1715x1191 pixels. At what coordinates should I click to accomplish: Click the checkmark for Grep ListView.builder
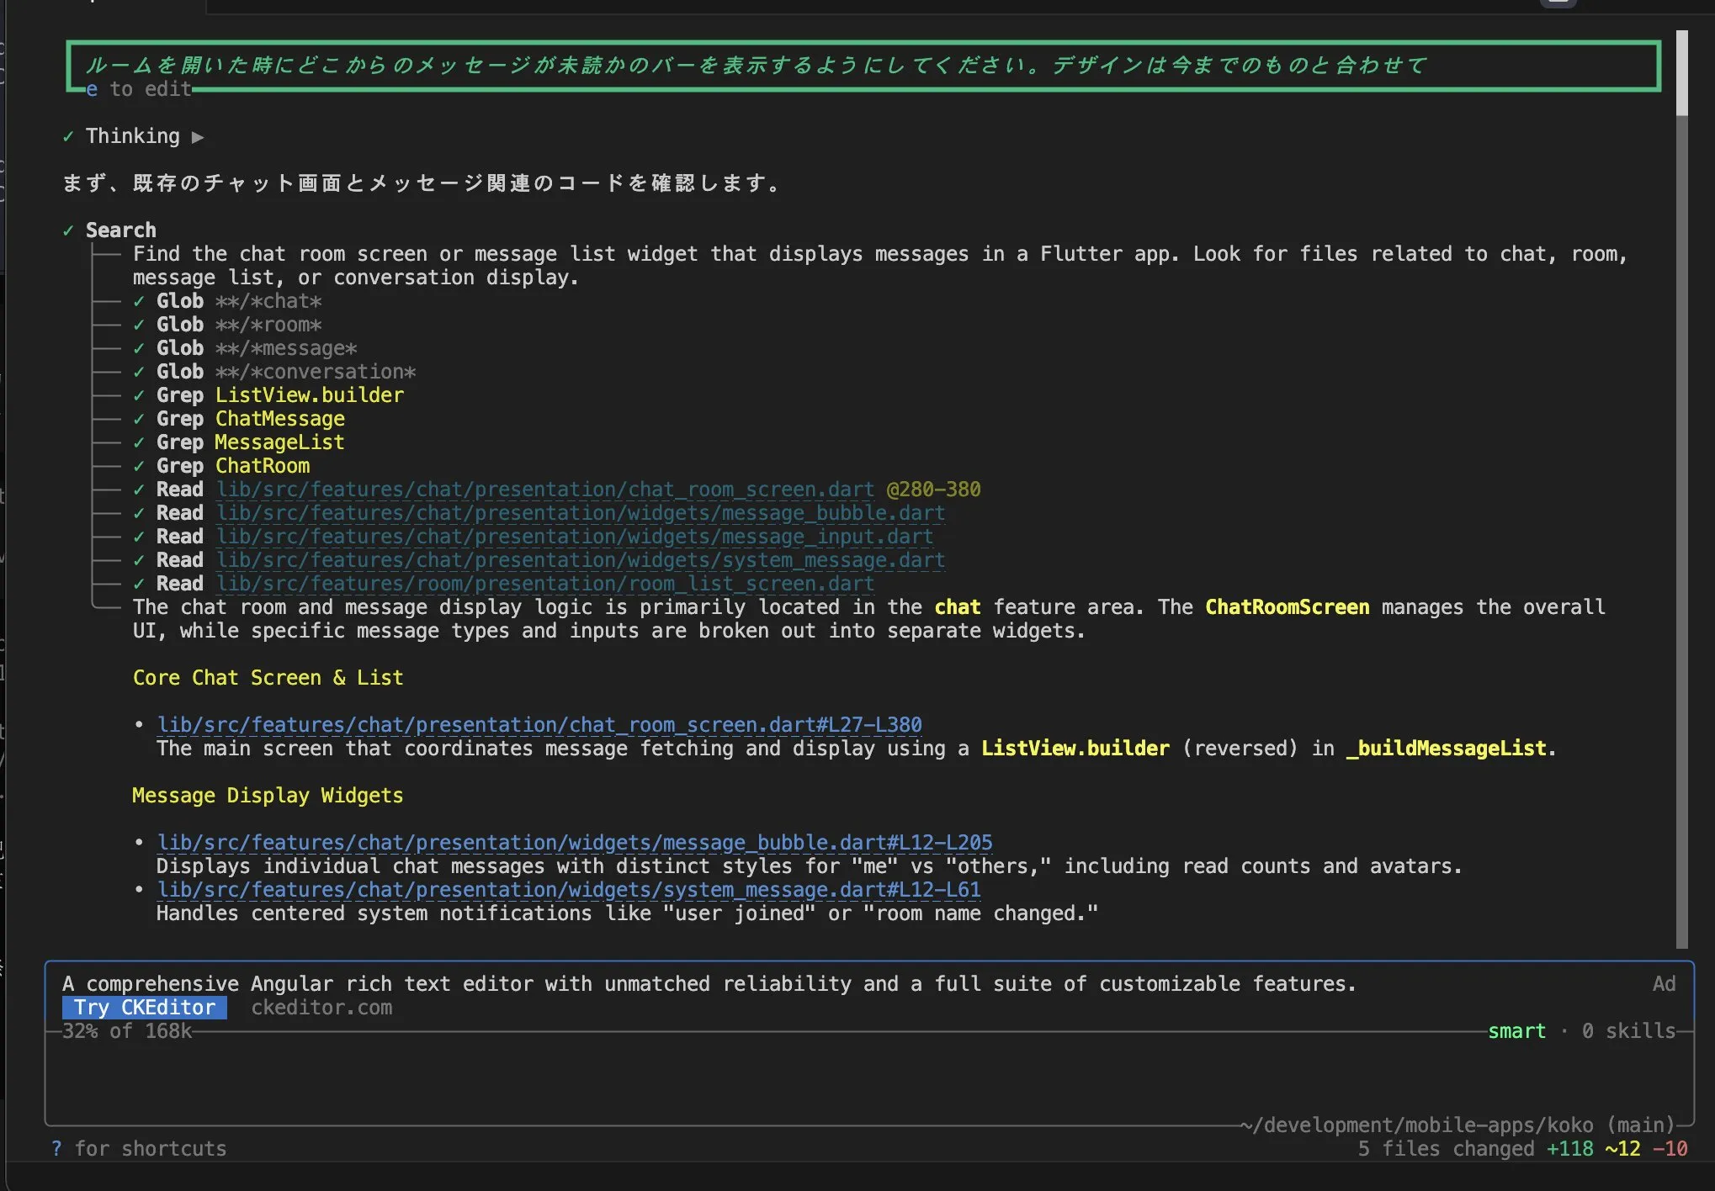coord(139,395)
